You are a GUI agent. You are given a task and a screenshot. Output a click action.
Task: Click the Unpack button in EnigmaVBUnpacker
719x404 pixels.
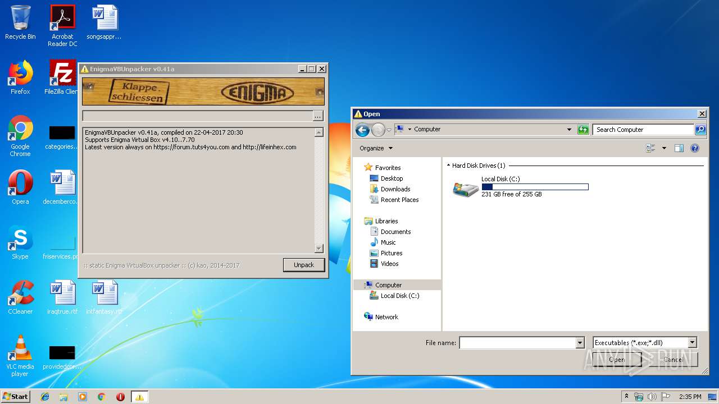coord(304,265)
